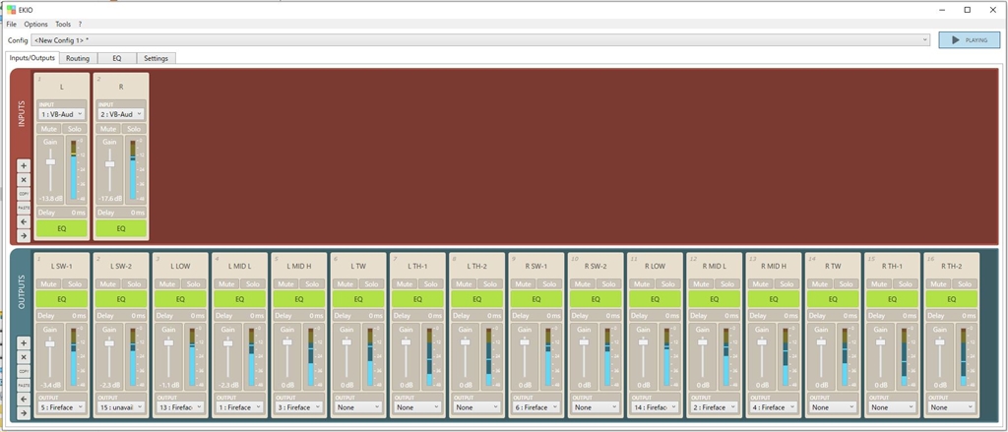
Task: Open EQ for the L SW-2 output
Action: (x=121, y=299)
